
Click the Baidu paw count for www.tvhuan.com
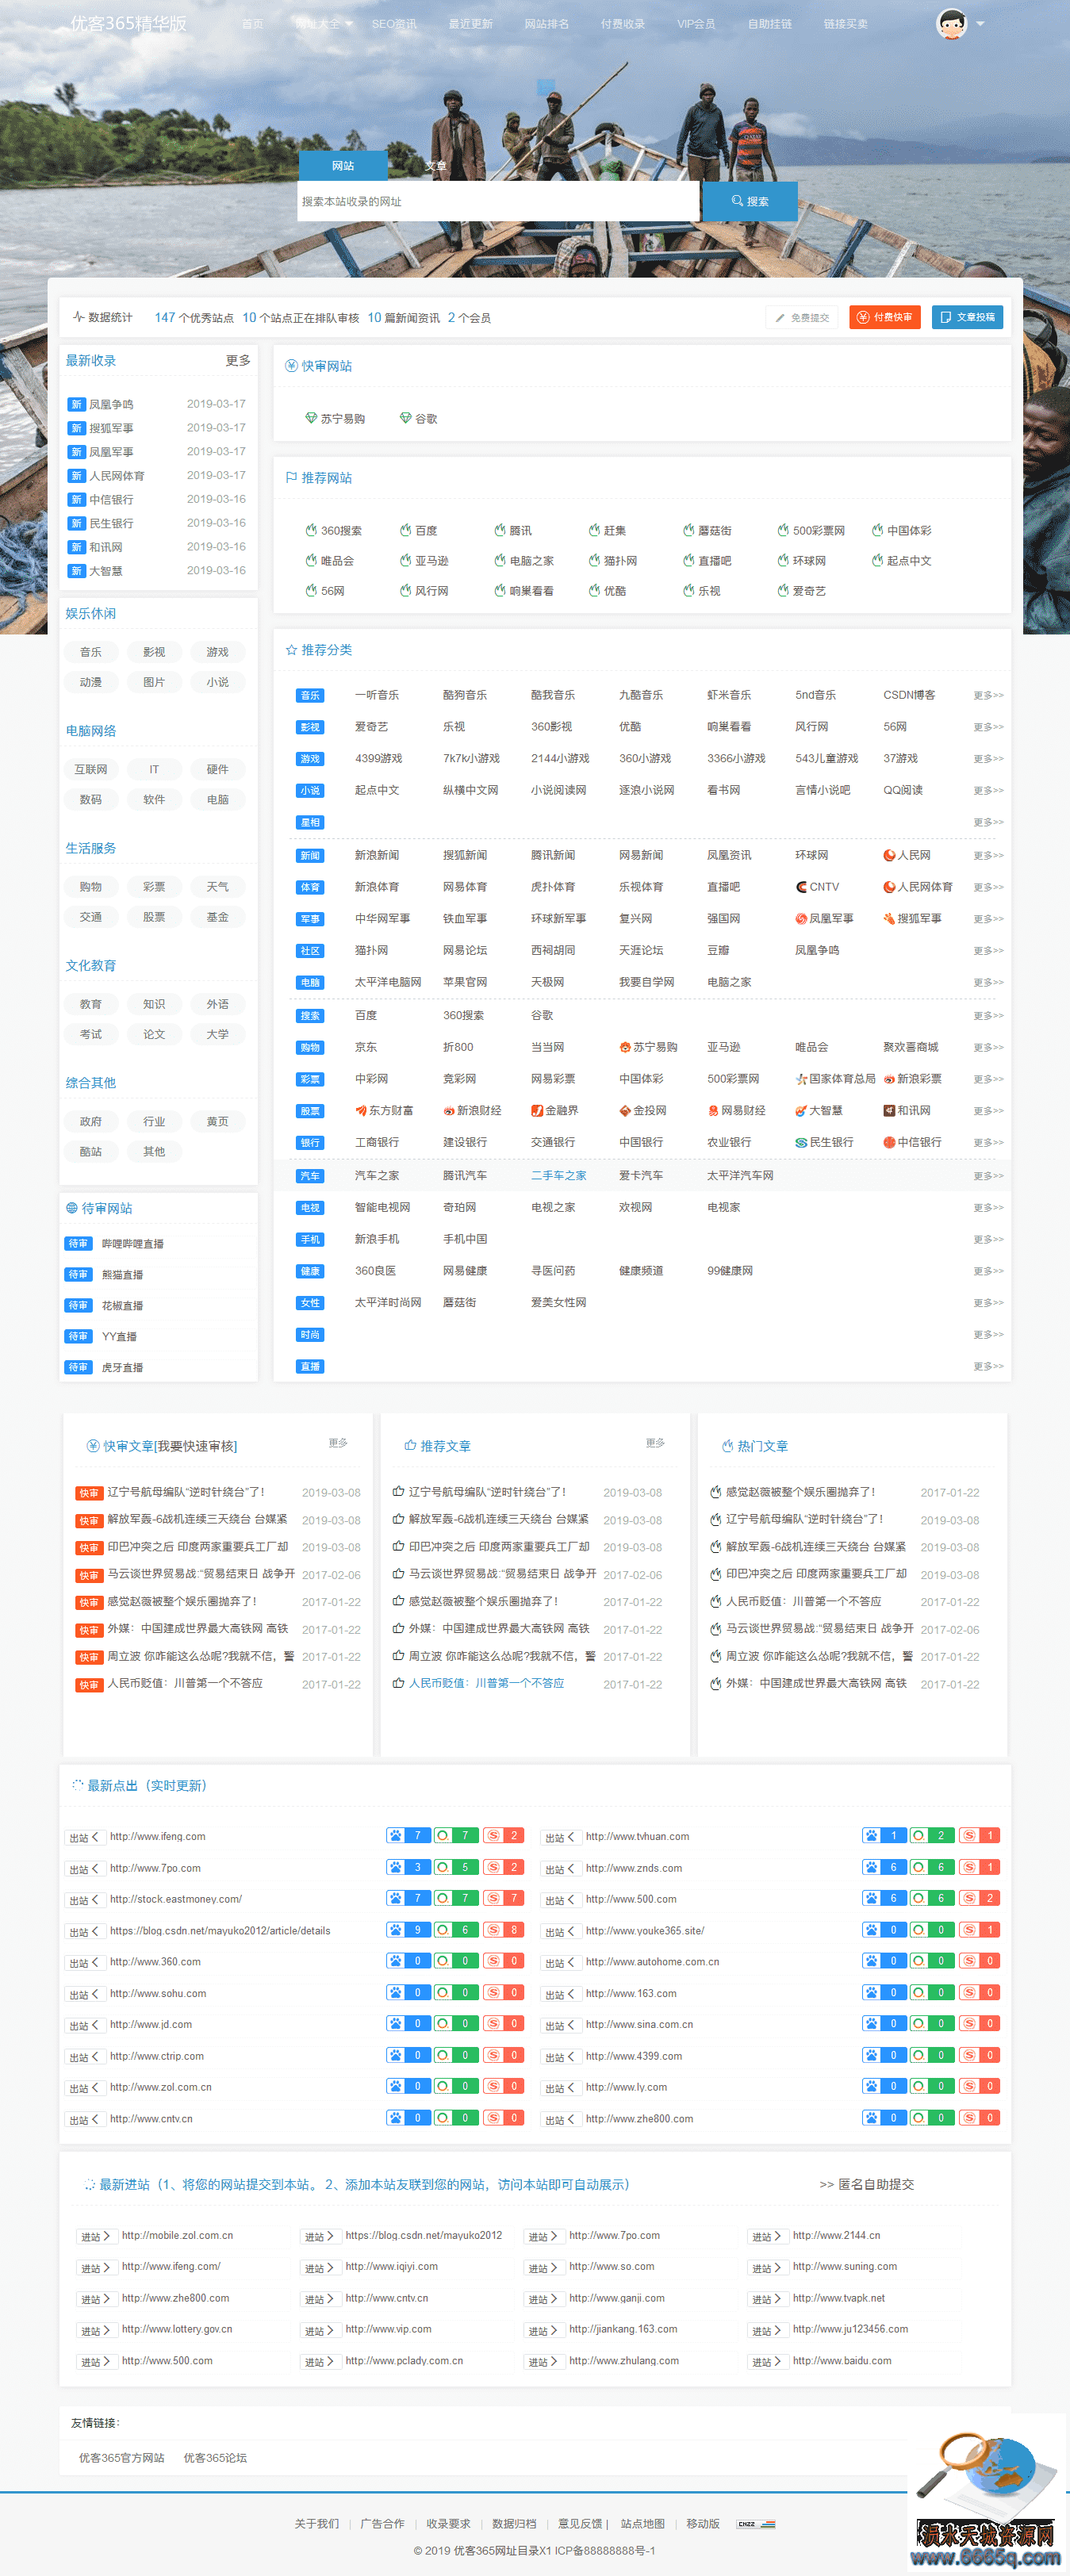(x=885, y=1835)
